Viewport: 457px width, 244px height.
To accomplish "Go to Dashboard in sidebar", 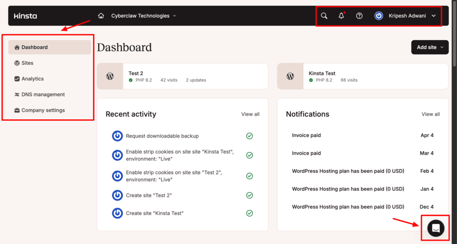I will pos(50,47).
